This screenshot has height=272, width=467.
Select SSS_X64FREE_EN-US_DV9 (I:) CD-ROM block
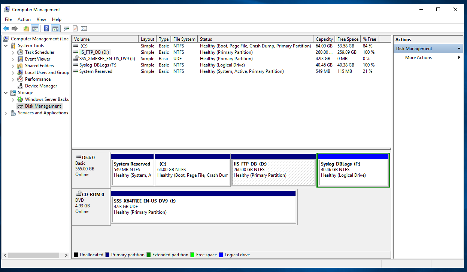[x=203, y=207]
